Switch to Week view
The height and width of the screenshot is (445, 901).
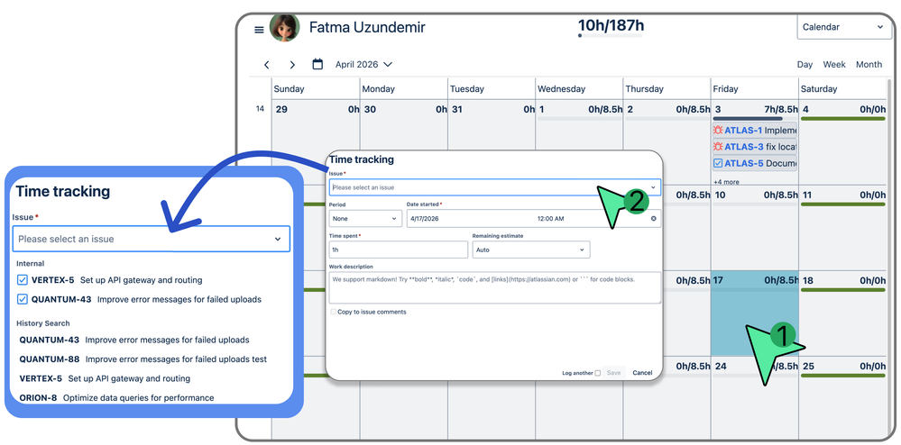click(834, 64)
